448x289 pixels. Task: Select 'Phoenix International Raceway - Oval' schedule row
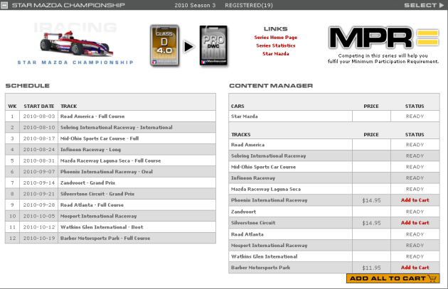[x=110, y=172]
